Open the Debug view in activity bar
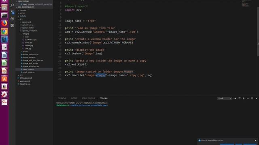This screenshot has height=145, width=259. pos(12,19)
